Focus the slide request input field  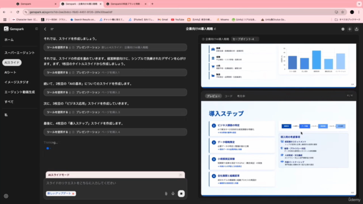coord(115,183)
